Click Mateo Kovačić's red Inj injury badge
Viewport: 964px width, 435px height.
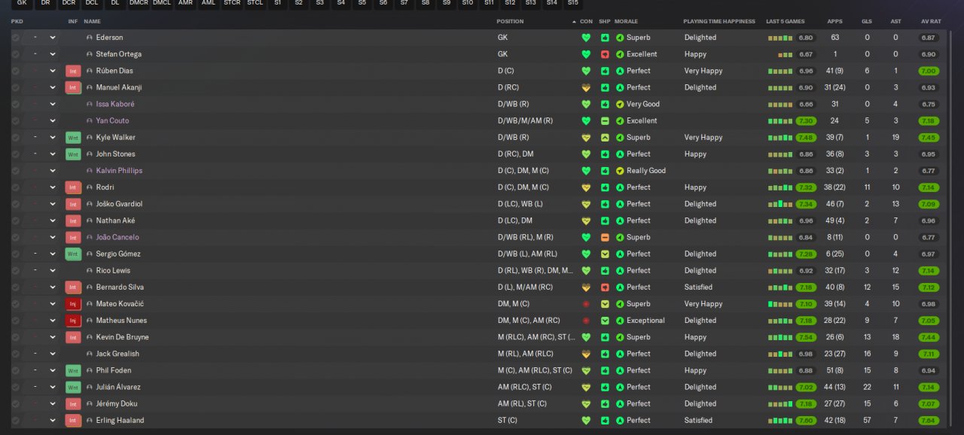tap(73, 304)
